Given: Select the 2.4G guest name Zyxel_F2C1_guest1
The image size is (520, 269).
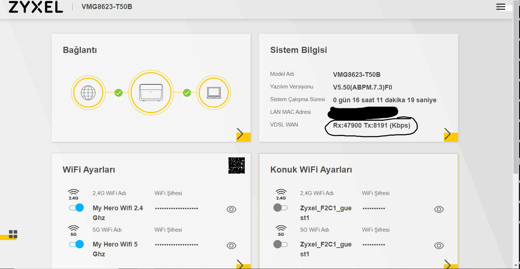Looking at the screenshot, I should point(326,213).
